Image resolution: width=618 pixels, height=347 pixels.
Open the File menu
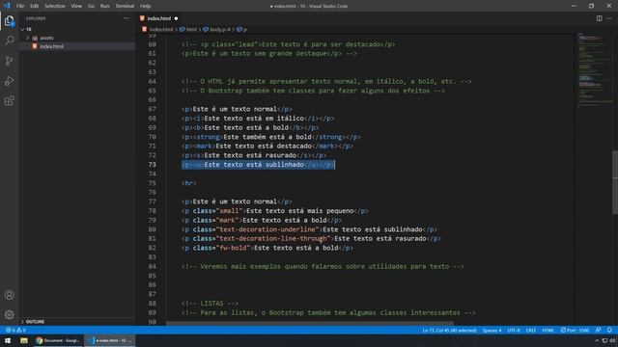(x=20, y=6)
